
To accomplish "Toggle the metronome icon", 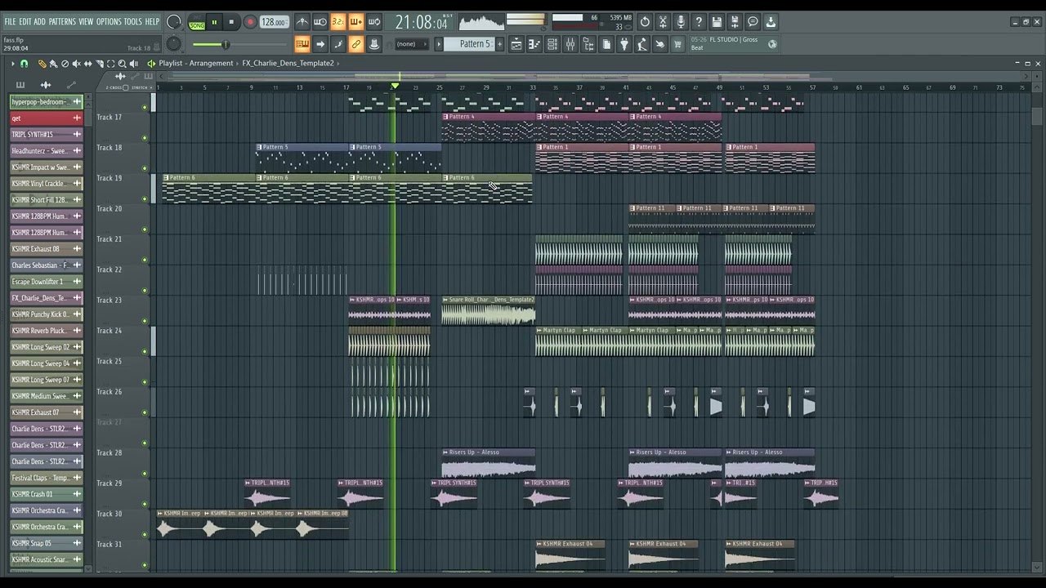I will tap(302, 22).
